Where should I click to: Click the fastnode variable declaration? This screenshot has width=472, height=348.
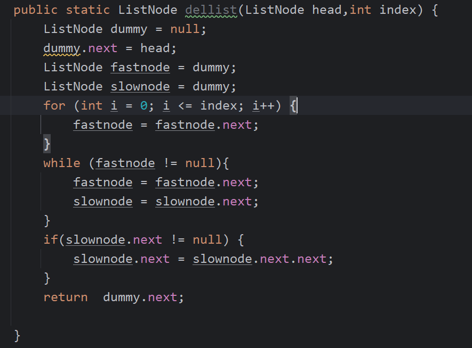pyautogui.click(x=140, y=68)
